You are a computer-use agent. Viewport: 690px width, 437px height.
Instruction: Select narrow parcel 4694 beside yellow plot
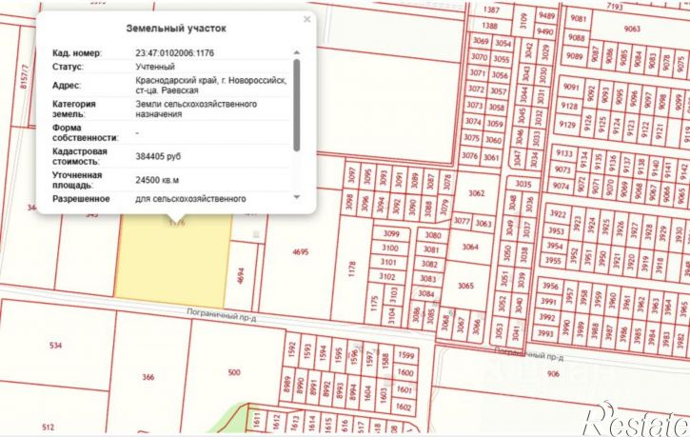(243, 276)
